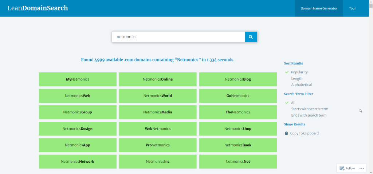This screenshot has width=373, height=174.
Task: Select the TheNetmonics domain result
Action: pyautogui.click(x=238, y=112)
